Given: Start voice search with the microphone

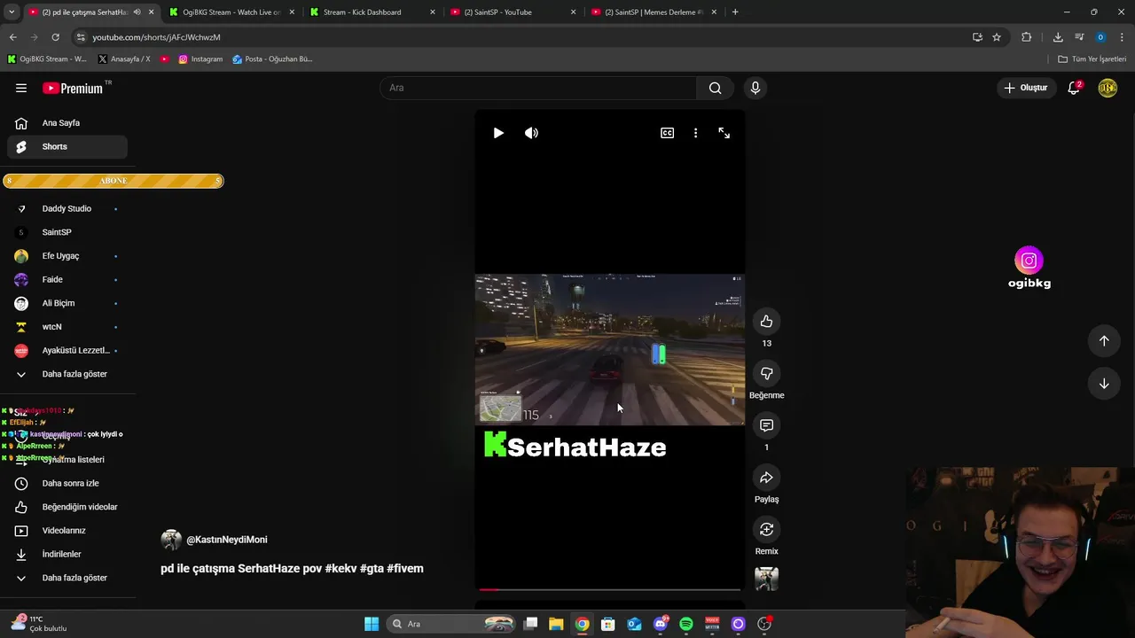Looking at the screenshot, I should (755, 88).
